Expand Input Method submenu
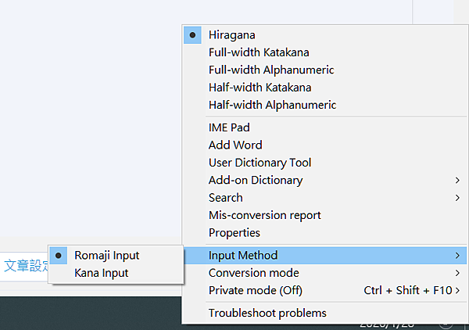The image size is (469, 330). click(243, 255)
